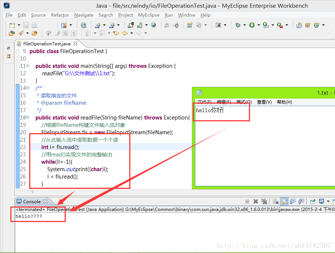Click the globe 2.0 web project icon

(x=83, y=25)
